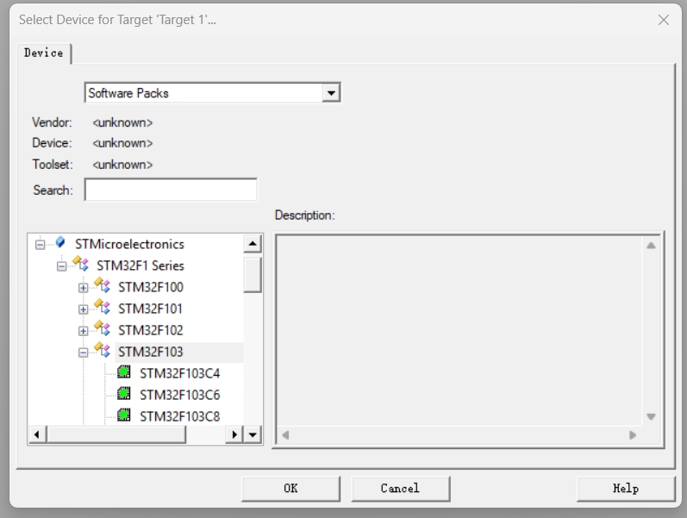Expand the STM32F101 node

[x=83, y=309]
